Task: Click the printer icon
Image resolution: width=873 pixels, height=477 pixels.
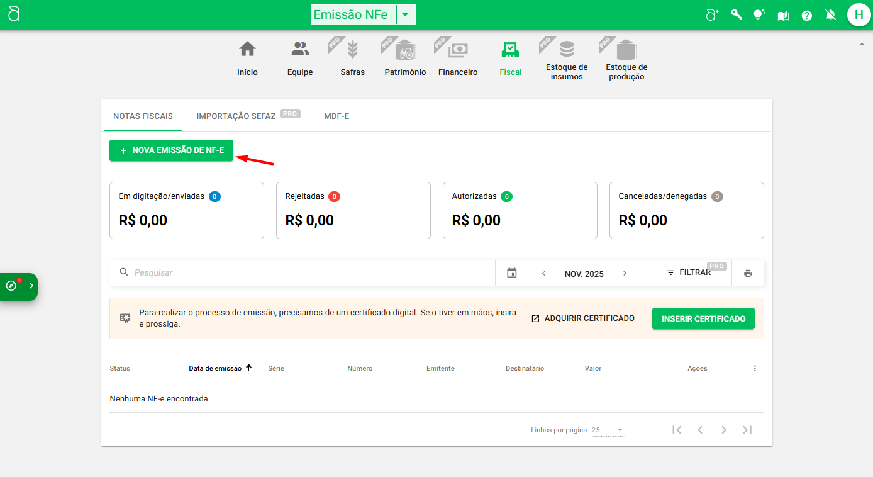Action: tap(748, 273)
